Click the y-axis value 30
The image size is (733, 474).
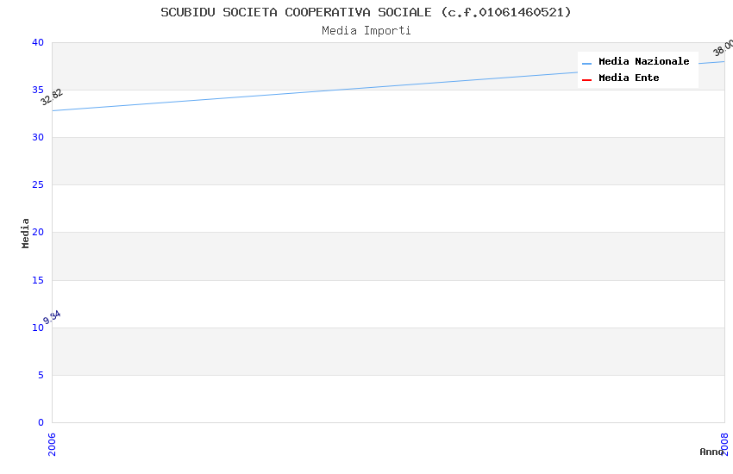pyautogui.click(x=38, y=137)
